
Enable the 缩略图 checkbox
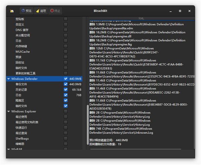pyautogui.click(x=66, y=144)
